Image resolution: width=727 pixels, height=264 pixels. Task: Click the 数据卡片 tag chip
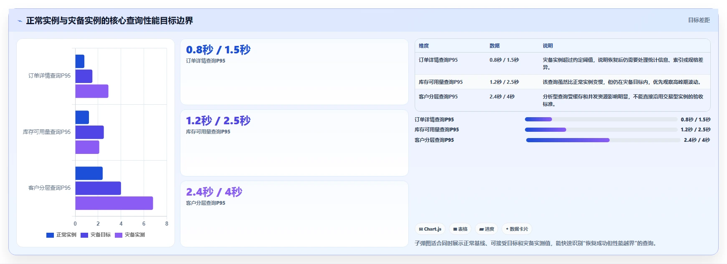click(517, 229)
